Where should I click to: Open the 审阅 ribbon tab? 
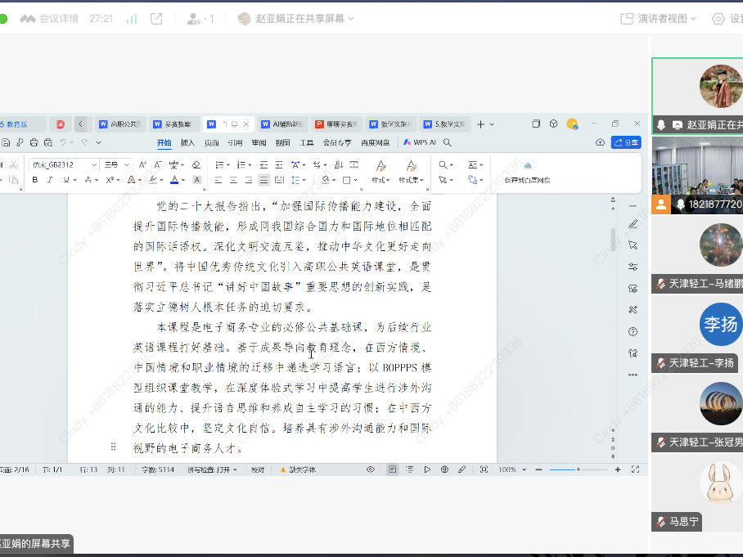(x=259, y=142)
